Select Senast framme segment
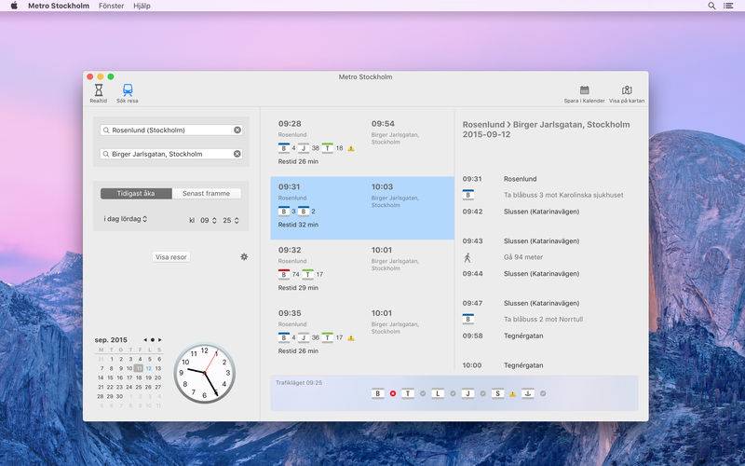 (x=206, y=194)
